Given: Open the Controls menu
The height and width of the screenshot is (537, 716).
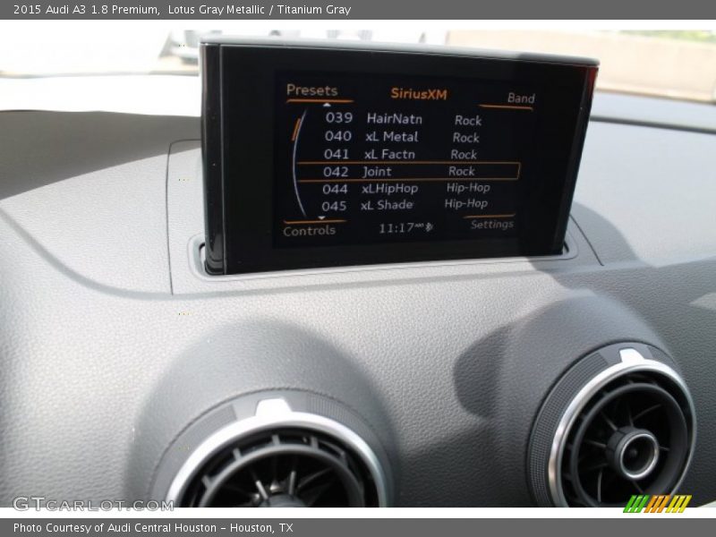Looking at the screenshot, I should pos(310,231).
